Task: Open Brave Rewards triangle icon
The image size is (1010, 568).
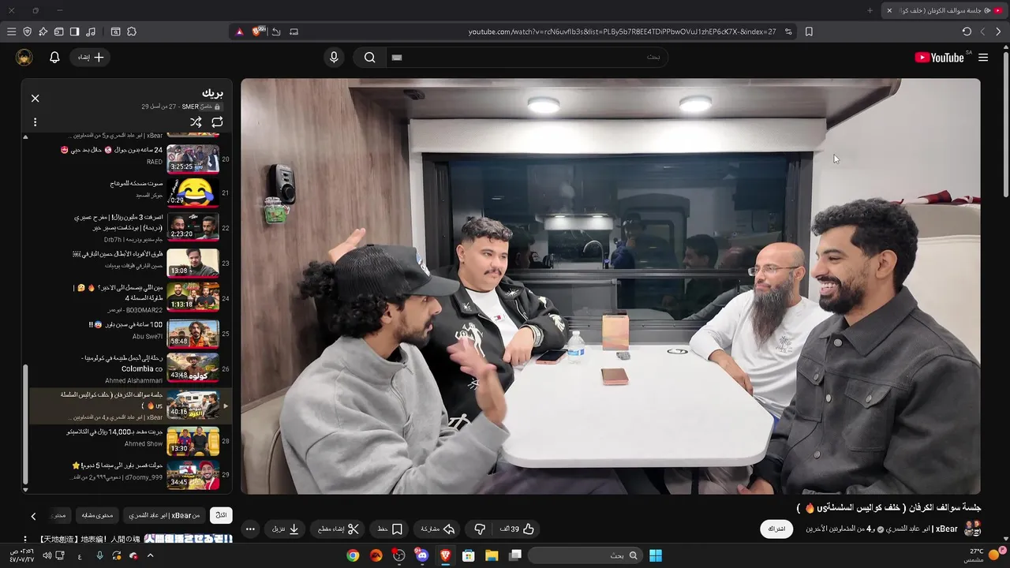Action: click(239, 32)
